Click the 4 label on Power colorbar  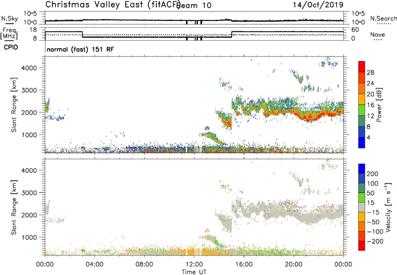point(368,137)
